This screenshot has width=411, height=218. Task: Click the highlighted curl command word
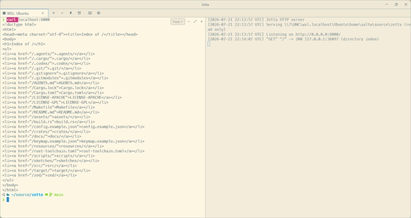click(12, 20)
